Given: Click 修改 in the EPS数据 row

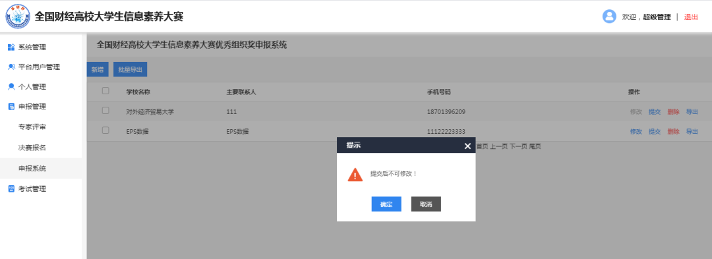Looking at the screenshot, I should click(x=636, y=132).
